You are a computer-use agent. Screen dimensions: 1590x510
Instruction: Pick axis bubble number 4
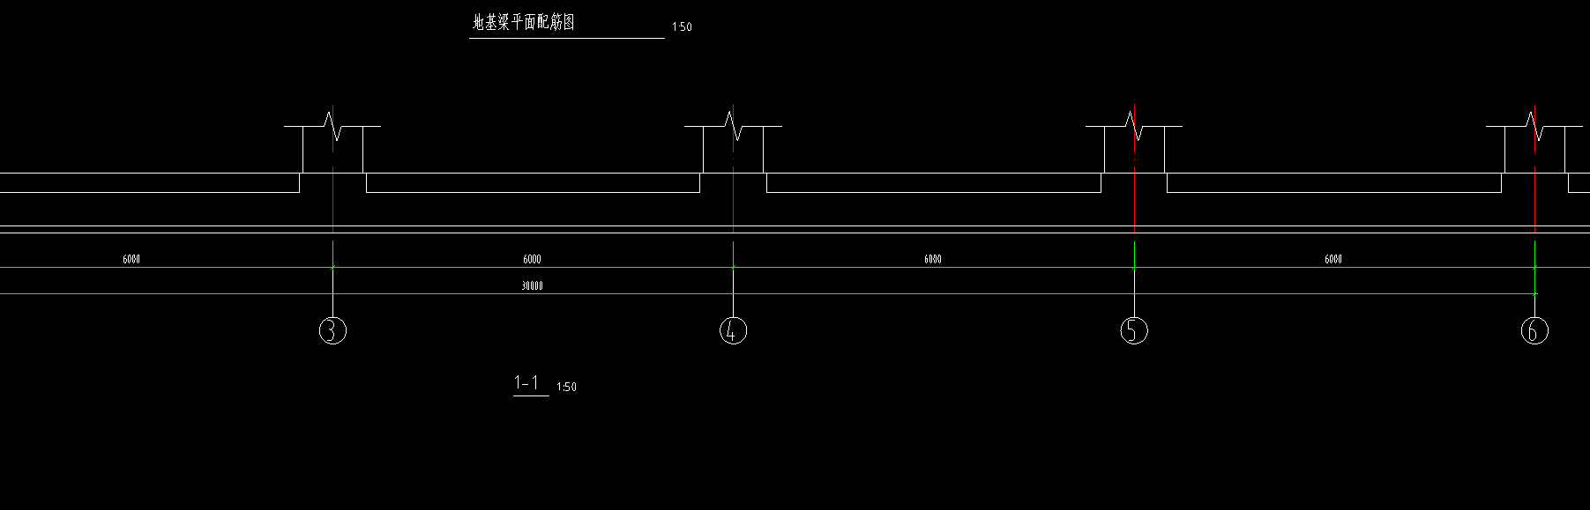pos(734,330)
